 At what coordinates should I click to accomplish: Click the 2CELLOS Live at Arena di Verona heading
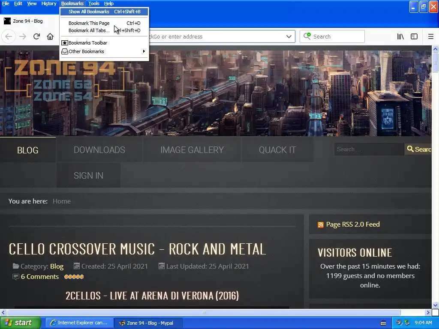pyautogui.click(x=152, y=296)
